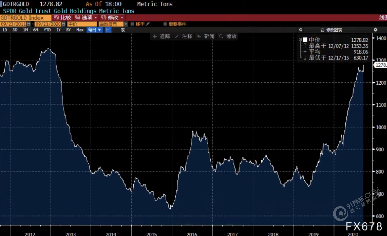The width and height of the screenshot is (387, 236).
Task: Click the legend high value 1353.35
Action: coord(360,46)
